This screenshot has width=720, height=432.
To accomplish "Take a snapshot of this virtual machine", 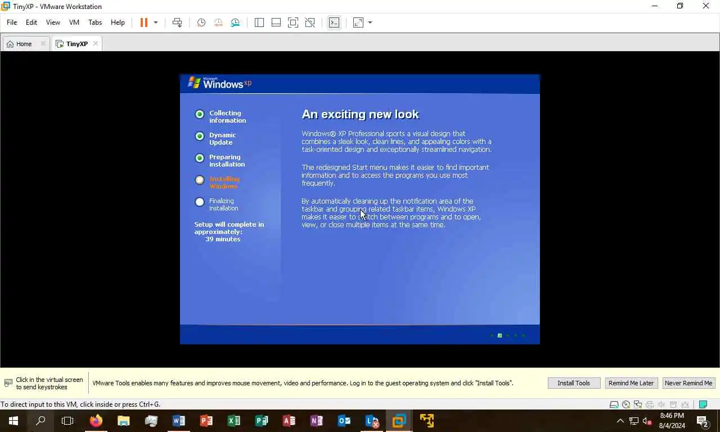I will click(x=201, y=22).
